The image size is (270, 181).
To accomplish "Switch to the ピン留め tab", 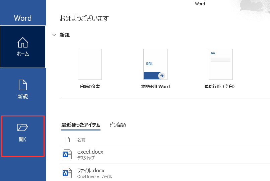I will point(118,125).
